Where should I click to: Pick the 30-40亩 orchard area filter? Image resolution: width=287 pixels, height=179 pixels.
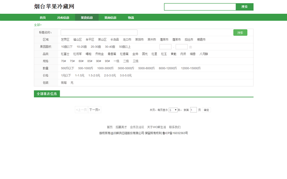110,47
